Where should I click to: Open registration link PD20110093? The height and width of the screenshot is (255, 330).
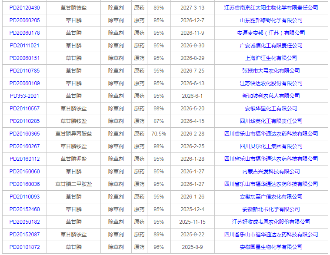tap(25, 197)
